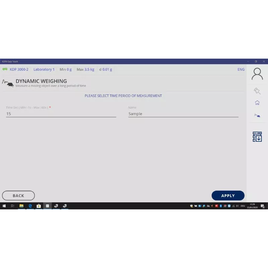
Task: Open Microsoft Store from taskbar
Action: pyautogui.click(x=39, y=206)
